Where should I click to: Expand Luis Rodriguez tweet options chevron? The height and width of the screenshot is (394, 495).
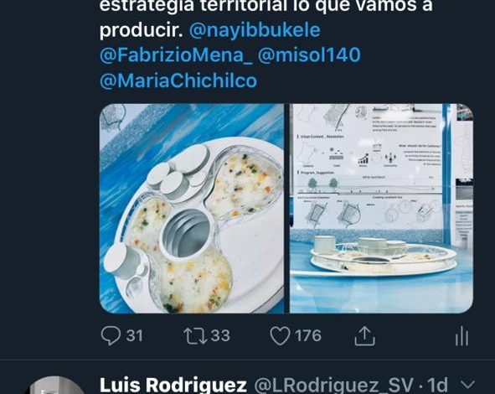(x=467, y=384)
